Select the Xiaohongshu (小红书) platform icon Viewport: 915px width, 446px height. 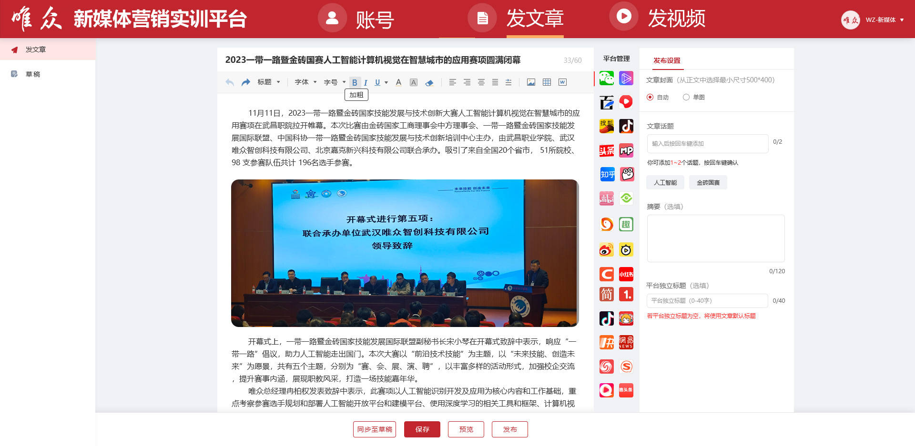click(x=626, y=274)
